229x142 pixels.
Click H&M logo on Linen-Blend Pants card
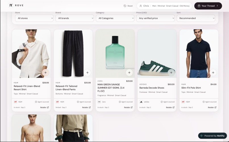(x=57, y=102)
